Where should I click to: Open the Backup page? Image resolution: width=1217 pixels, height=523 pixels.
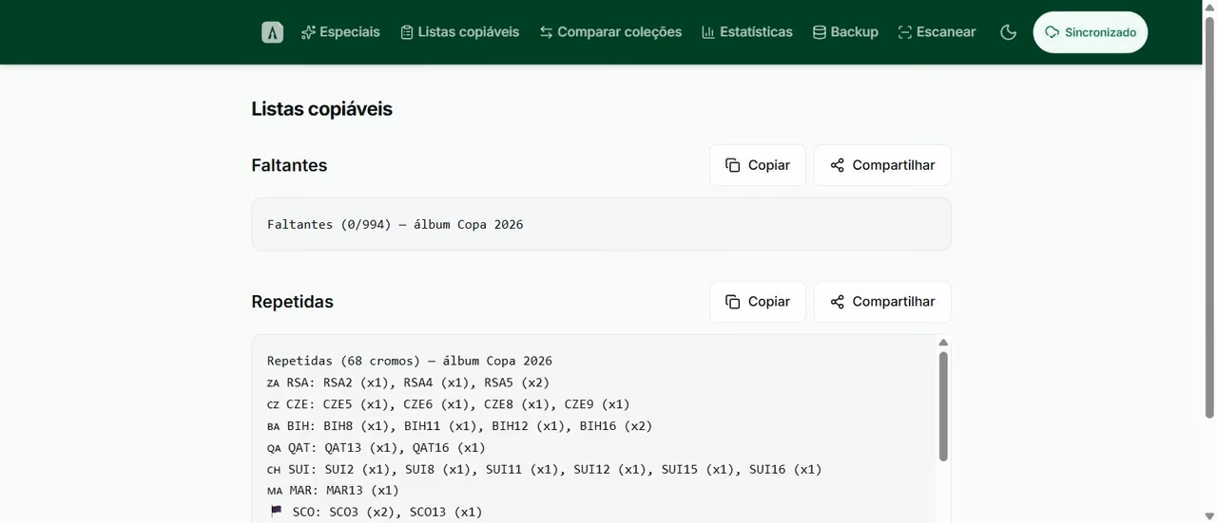845,32
